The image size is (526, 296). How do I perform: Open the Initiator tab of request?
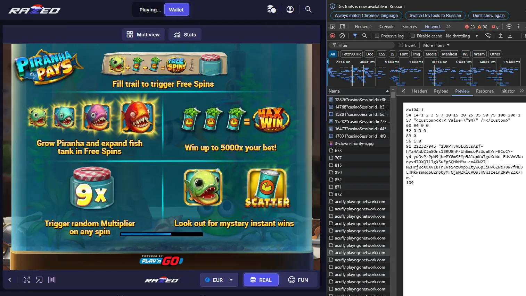(508, 91)
